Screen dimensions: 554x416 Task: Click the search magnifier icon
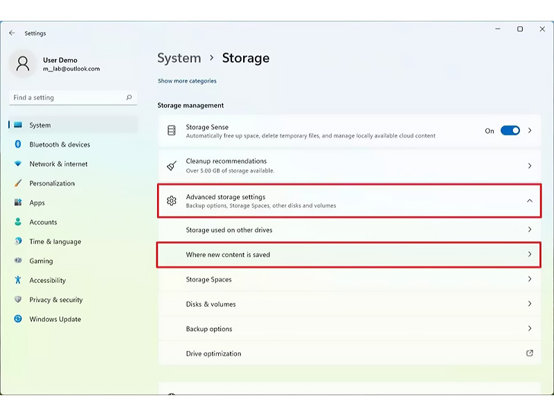[x=129, y=97]
